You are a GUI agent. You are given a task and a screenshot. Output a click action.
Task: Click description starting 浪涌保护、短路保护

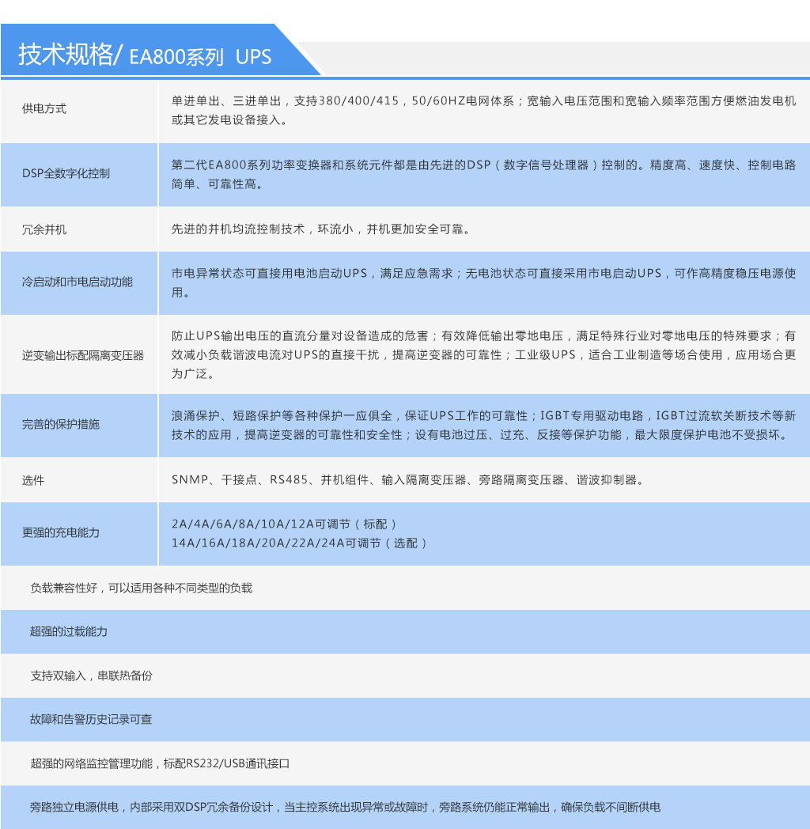(483, 425)
